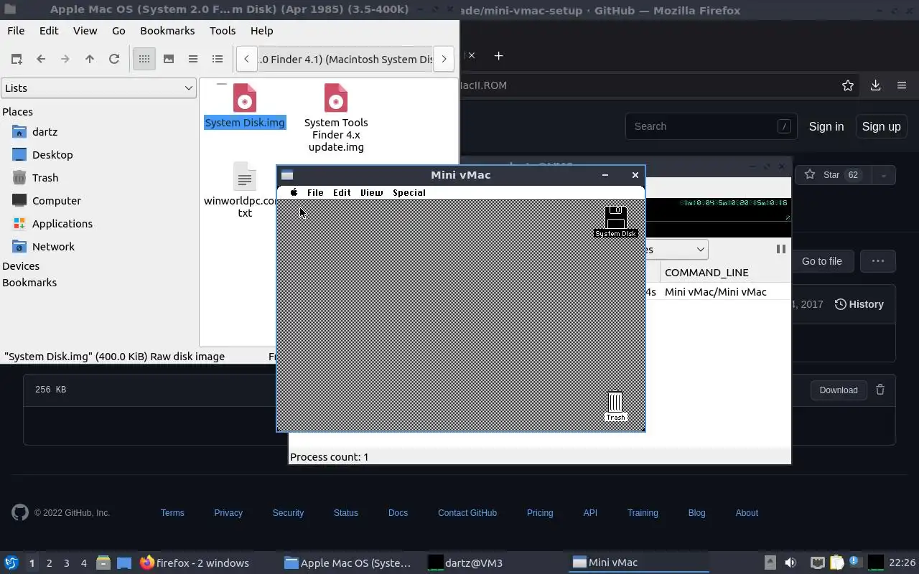Go up to parent folder
The height and width of the screenshot is (574, 919).
tap(90, 59)
